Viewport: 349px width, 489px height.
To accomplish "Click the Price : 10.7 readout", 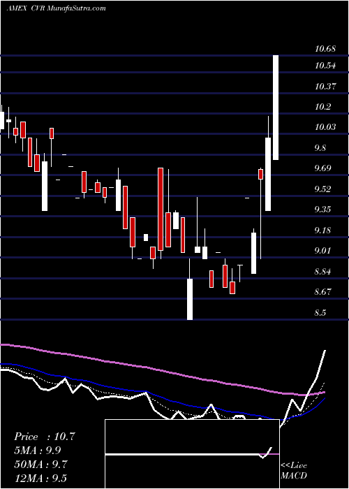I will tap(45, 437).
